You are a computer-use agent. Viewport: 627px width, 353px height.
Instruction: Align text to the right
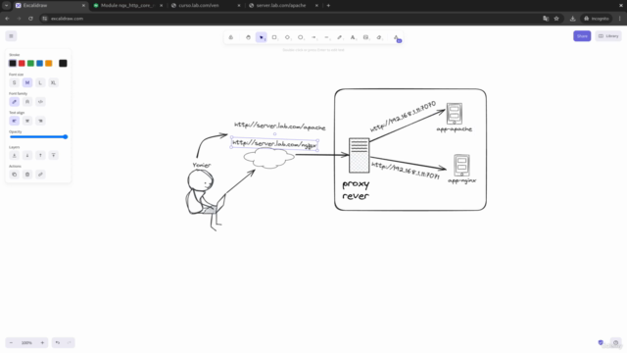point(40,121)
